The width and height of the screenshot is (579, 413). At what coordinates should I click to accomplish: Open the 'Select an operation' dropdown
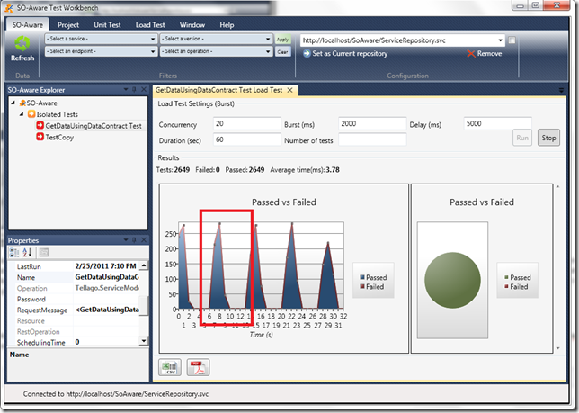pyautogui.click(x=217, y=51)
